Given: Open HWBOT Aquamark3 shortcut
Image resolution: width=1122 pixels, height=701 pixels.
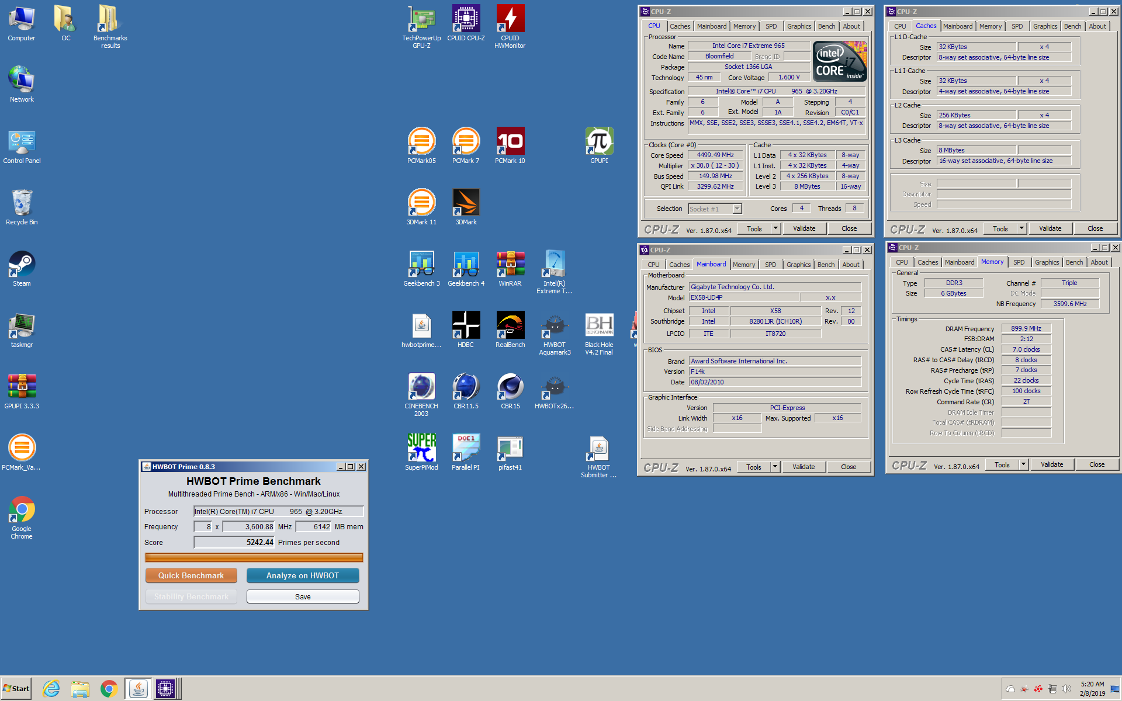Looking at the screenshot, I should [x=554, y=333].
